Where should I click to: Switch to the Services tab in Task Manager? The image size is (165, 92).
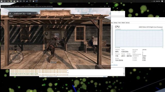coord(128,23)
